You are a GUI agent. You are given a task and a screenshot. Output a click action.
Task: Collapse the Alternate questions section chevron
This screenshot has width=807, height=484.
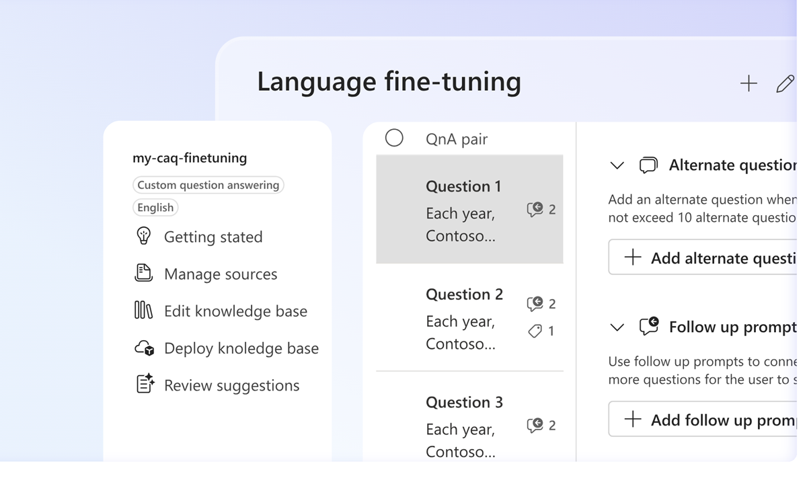click(x=617, y=165)
